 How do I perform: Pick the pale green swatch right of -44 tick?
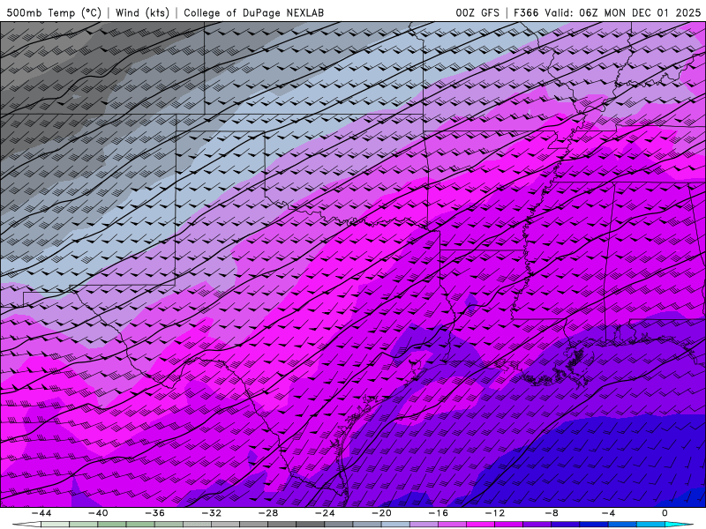coord(55,525)
